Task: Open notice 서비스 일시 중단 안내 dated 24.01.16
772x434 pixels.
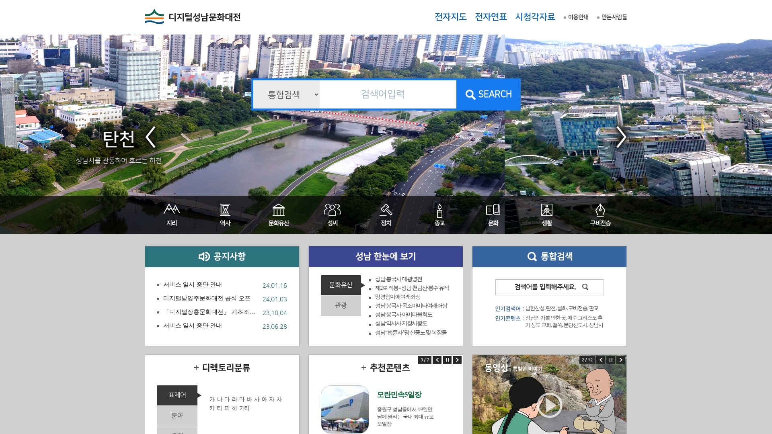Action: pyautogui.click(x=193, y=285)
